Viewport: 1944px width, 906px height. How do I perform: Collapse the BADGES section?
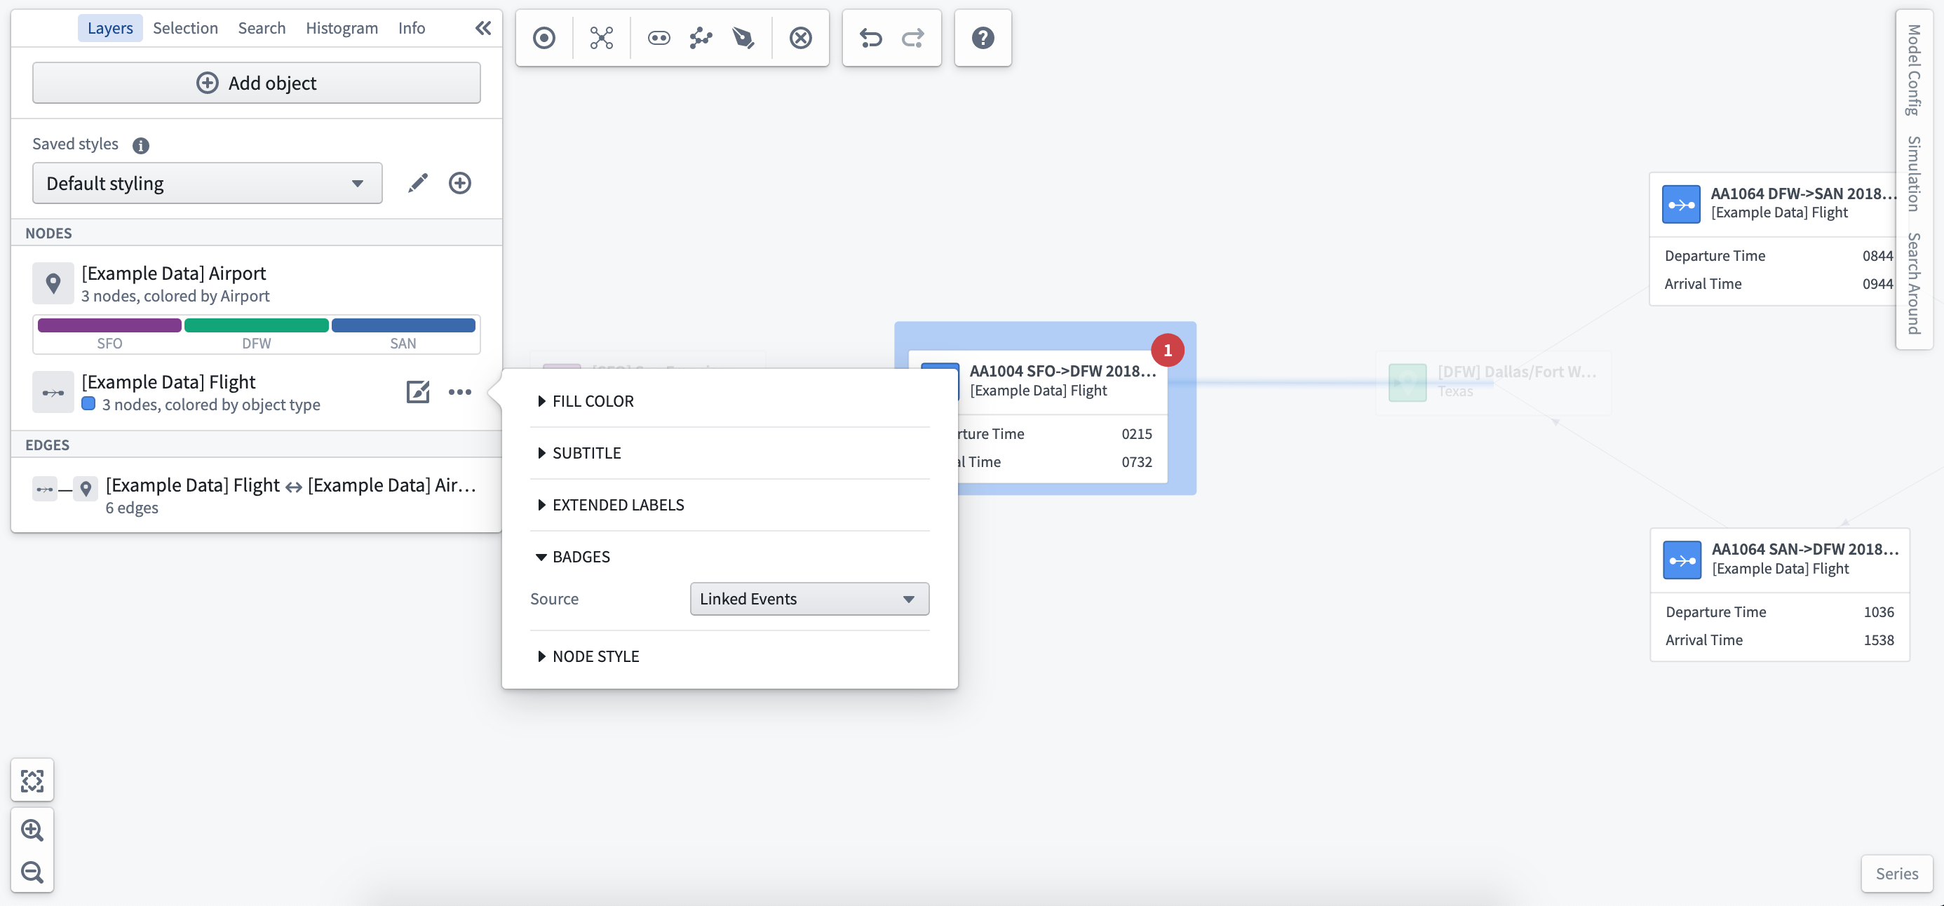574,557
